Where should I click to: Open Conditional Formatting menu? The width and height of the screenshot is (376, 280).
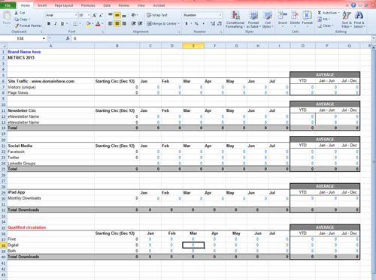point(235,20)
